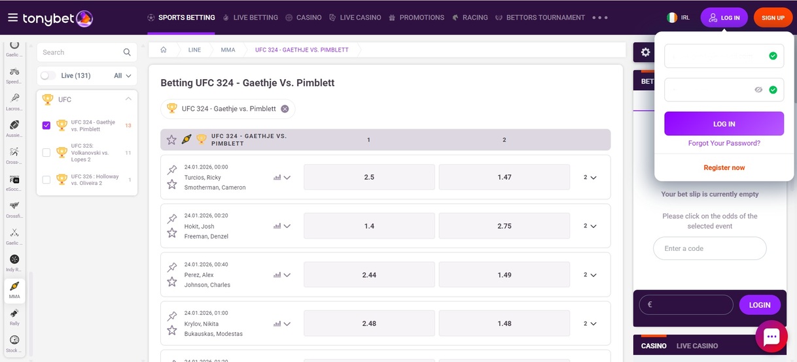Pin the Perez vs Johnson fight
Screen dimensions: 797x362
(x=172, y=267)
